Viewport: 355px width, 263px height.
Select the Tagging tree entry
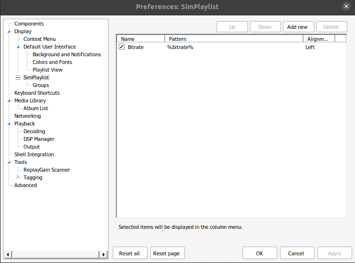click(33, 177)
